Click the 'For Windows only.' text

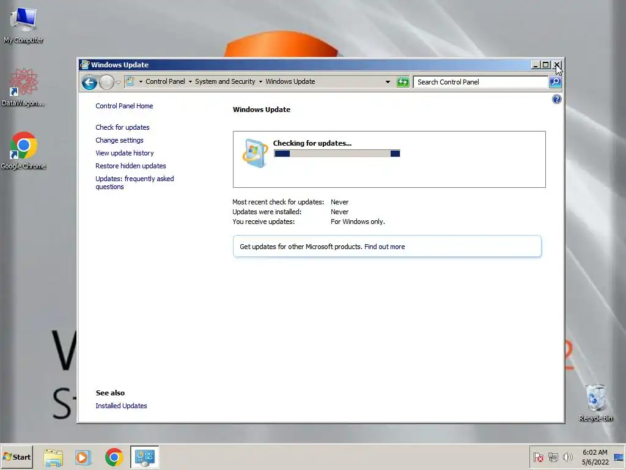(358, 222)
